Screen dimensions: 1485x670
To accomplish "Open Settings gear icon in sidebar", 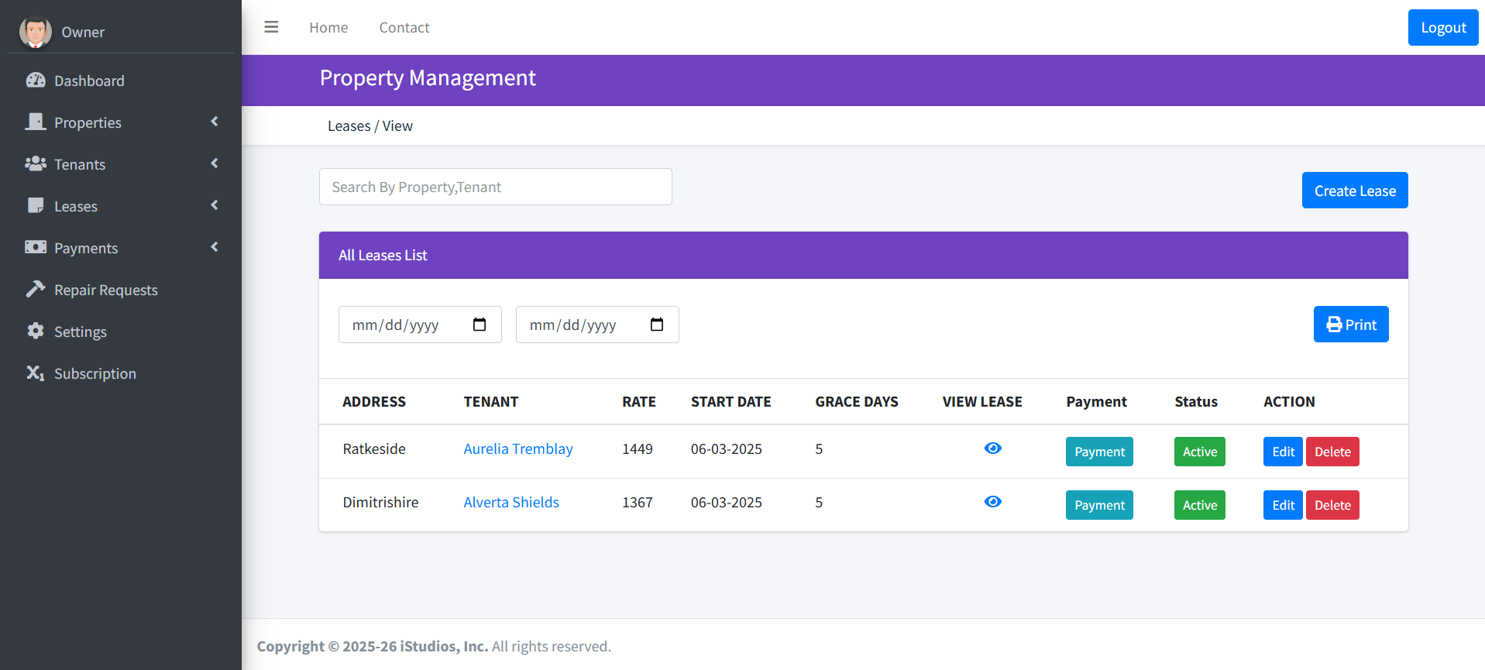I will point(36,332).
